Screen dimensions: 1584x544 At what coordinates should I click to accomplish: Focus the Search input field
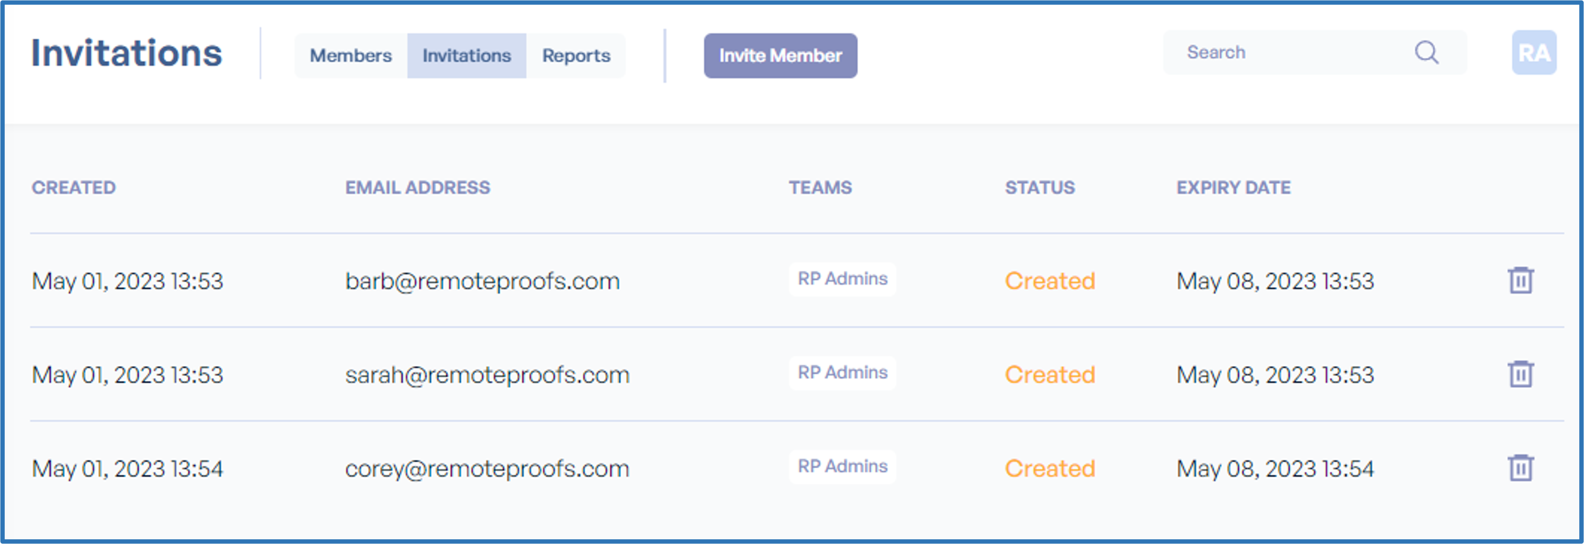(1315, 53)
